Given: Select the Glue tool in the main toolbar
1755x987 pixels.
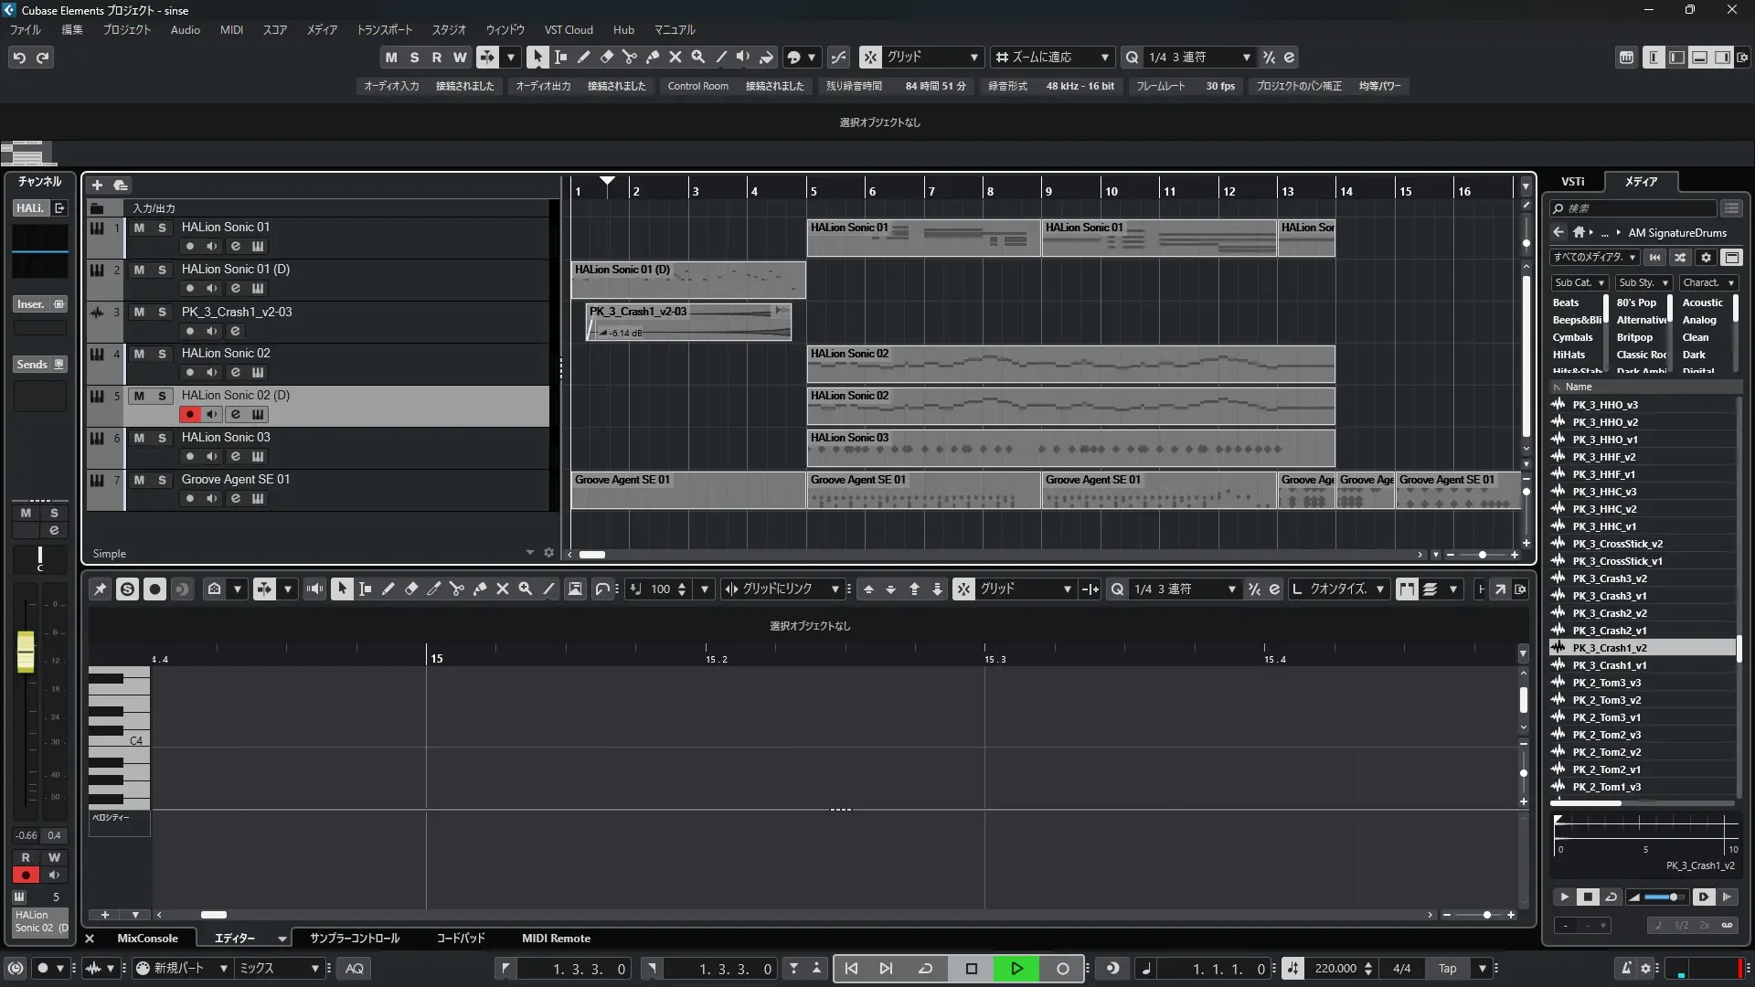Looking at the screenshot, I should tap(652, 57).
